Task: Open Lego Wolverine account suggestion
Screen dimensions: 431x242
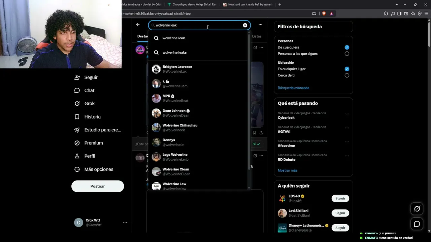Action: [198, 157]
